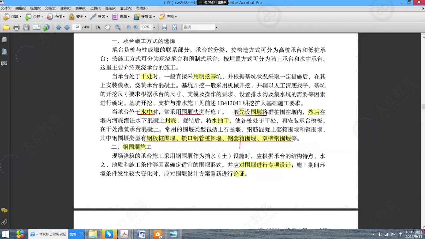Image resolution: width=425 pixels, height=239 pixels.
Task: Select the text selection cursor tool
Action: 98,27
